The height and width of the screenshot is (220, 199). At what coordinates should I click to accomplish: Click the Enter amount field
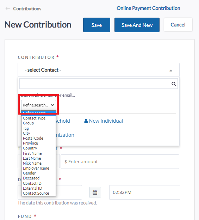(120, 161)
